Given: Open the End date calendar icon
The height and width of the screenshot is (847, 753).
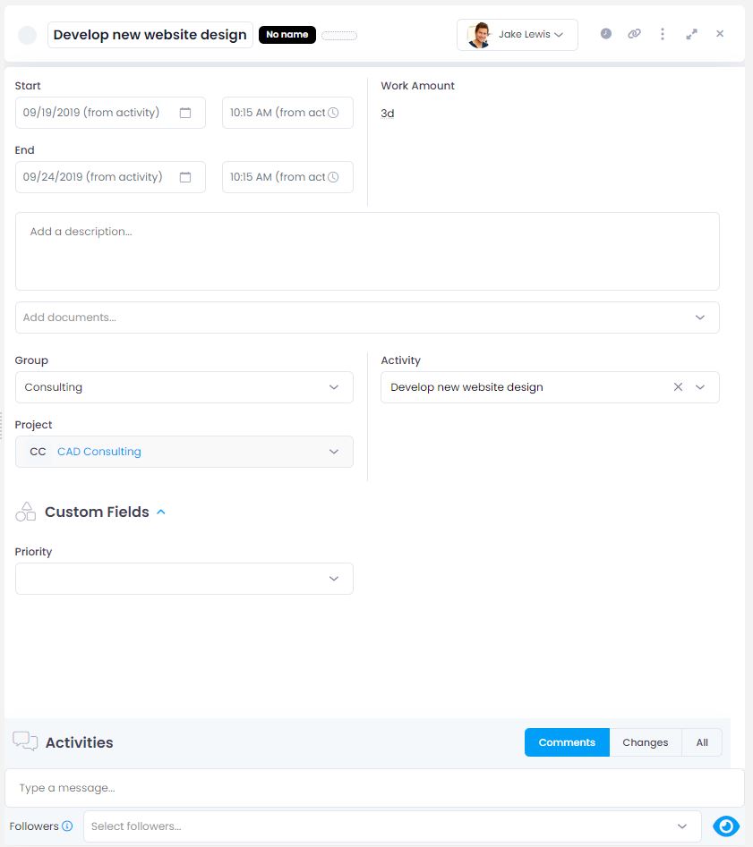Looking at the screenshot, I should pyautogui.click(x=185, y=176).
